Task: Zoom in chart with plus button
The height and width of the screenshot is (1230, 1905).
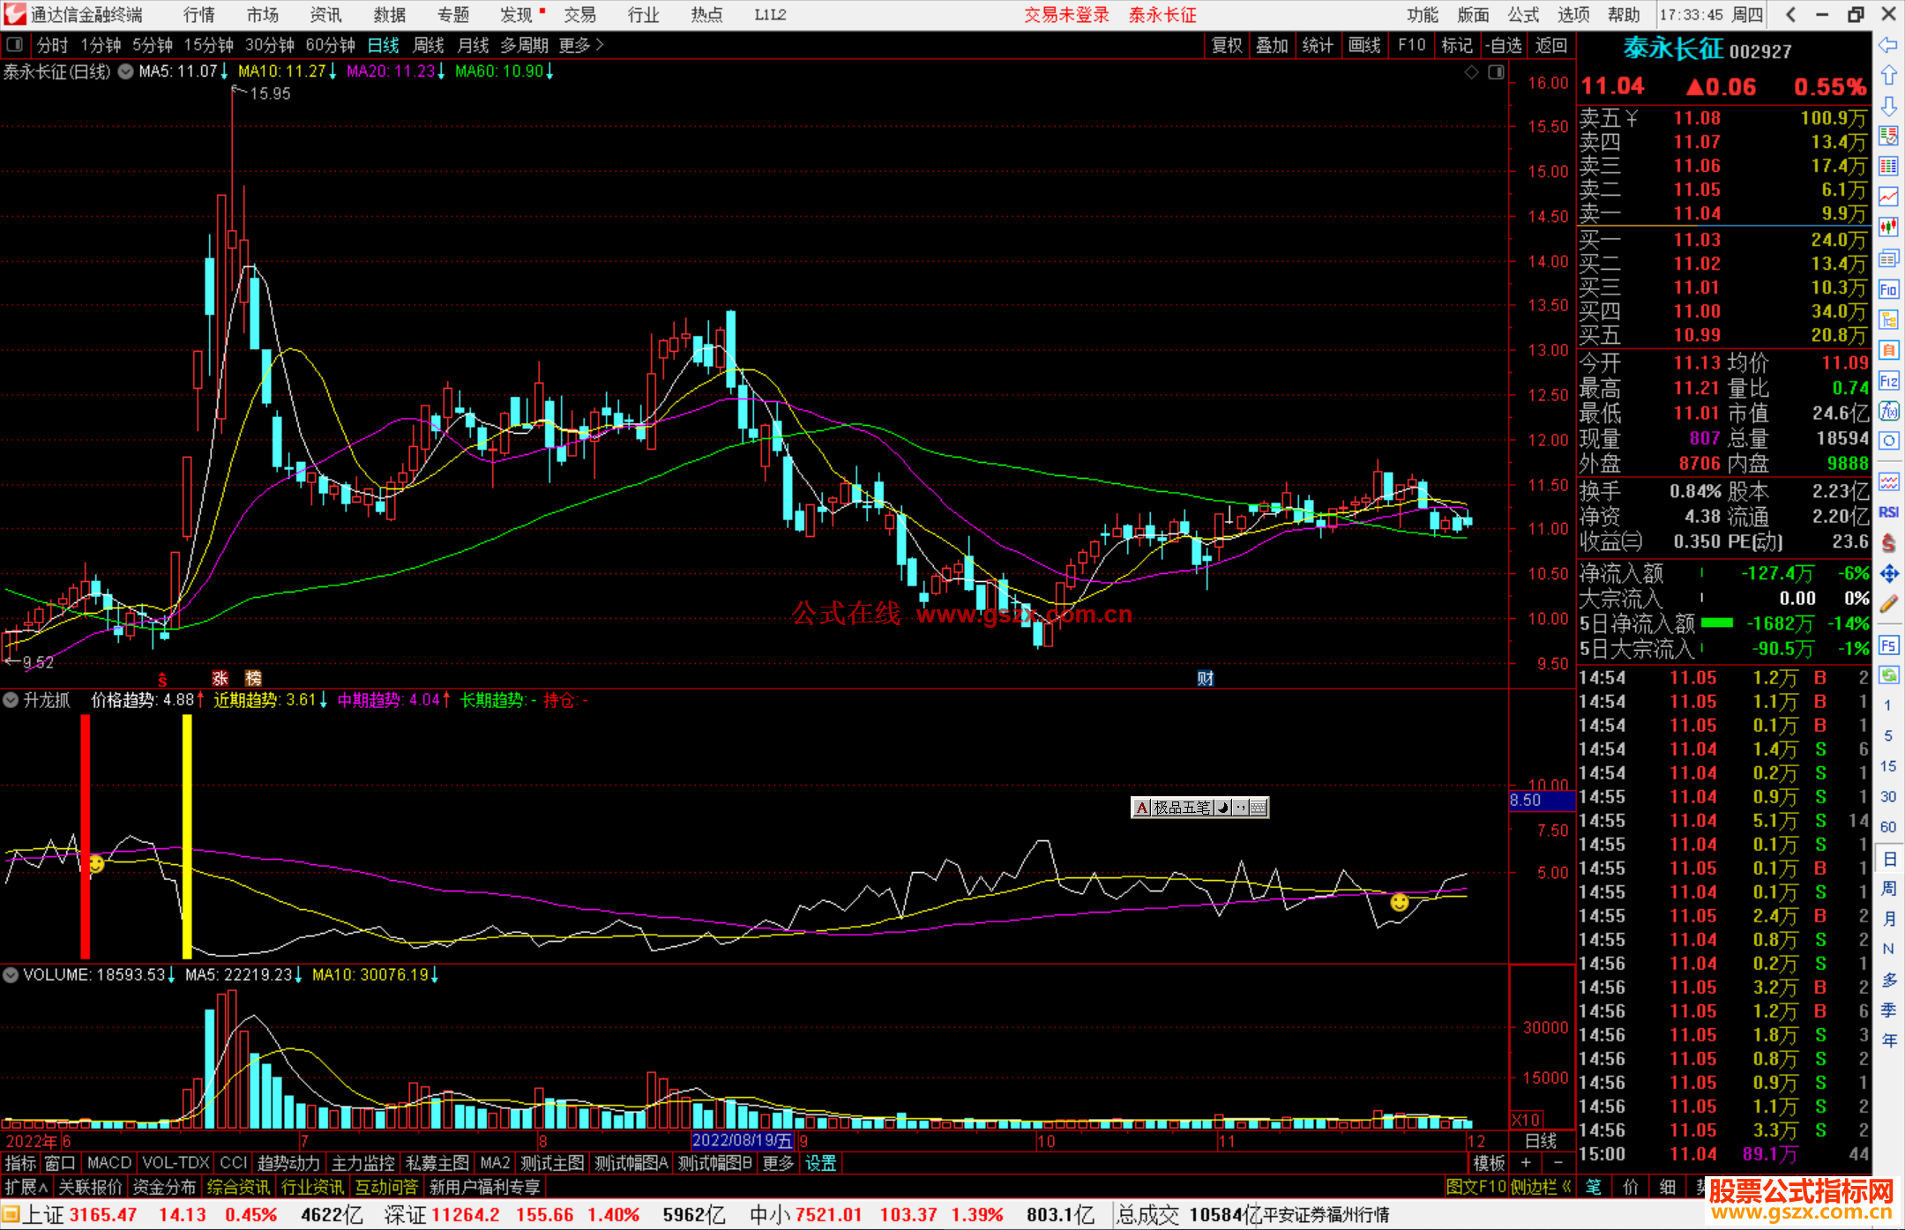Action: (1526, 1163)
